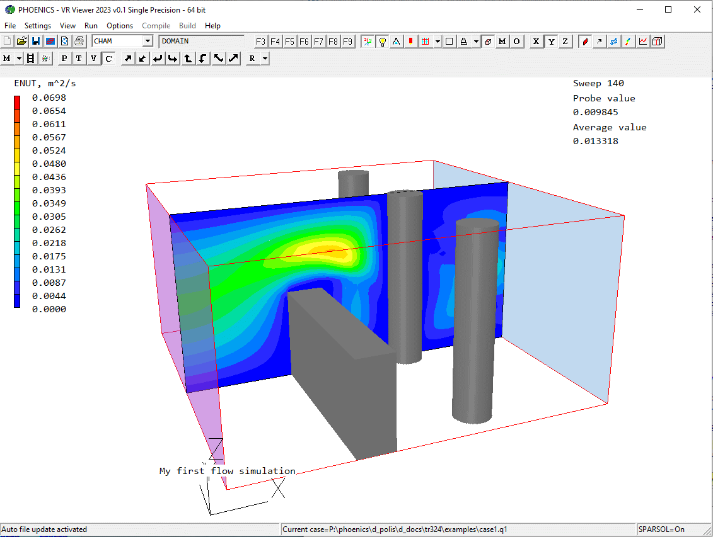The width and height of the screenshot is (713, 537).
Task: Save the case with the floppy disk icon
Action: [36, 42]
